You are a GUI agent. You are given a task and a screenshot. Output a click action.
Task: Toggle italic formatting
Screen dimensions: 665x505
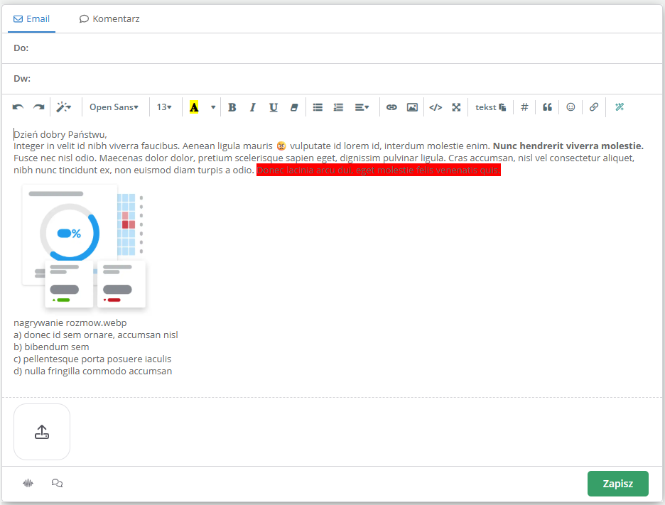tap(253, 107)
